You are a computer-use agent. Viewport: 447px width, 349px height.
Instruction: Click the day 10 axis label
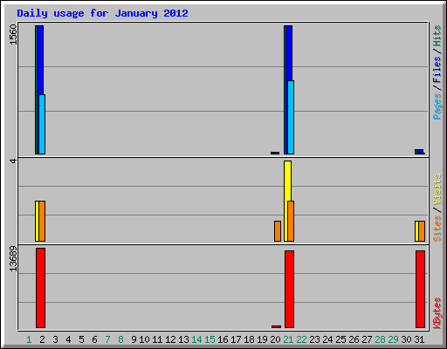pos(144,339)
